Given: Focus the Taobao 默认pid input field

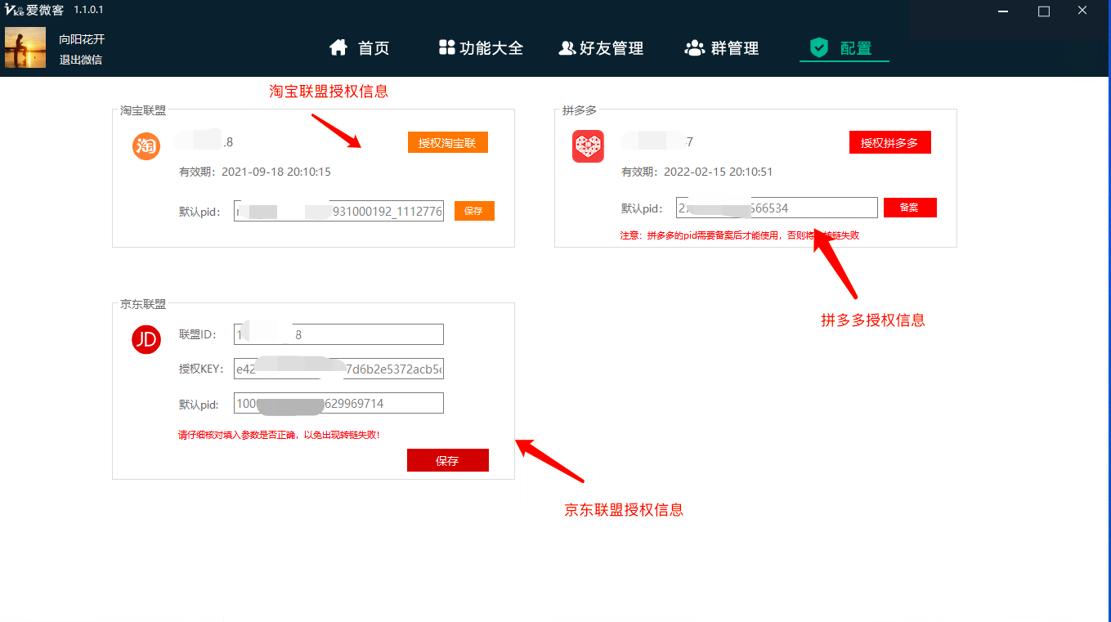Looking at the screenshot, I should (338, 211).
